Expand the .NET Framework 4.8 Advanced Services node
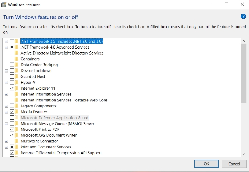The width and height of the screenshot is (249, 172). [6, 47]
